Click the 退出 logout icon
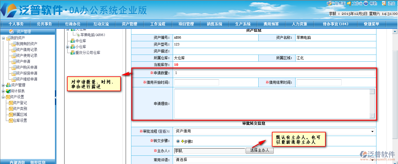 coord(384,4)
